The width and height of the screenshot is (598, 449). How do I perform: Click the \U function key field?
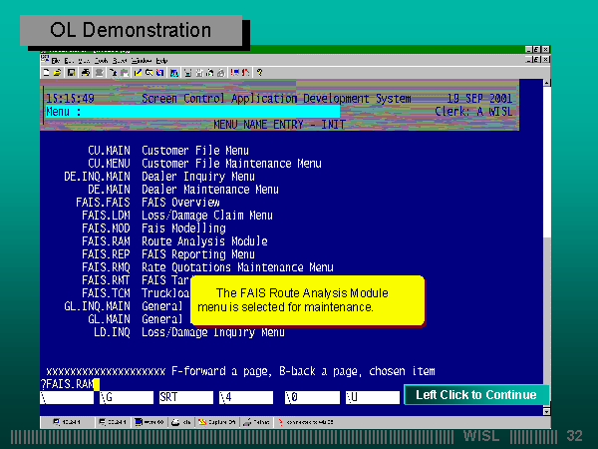point(371,397)
